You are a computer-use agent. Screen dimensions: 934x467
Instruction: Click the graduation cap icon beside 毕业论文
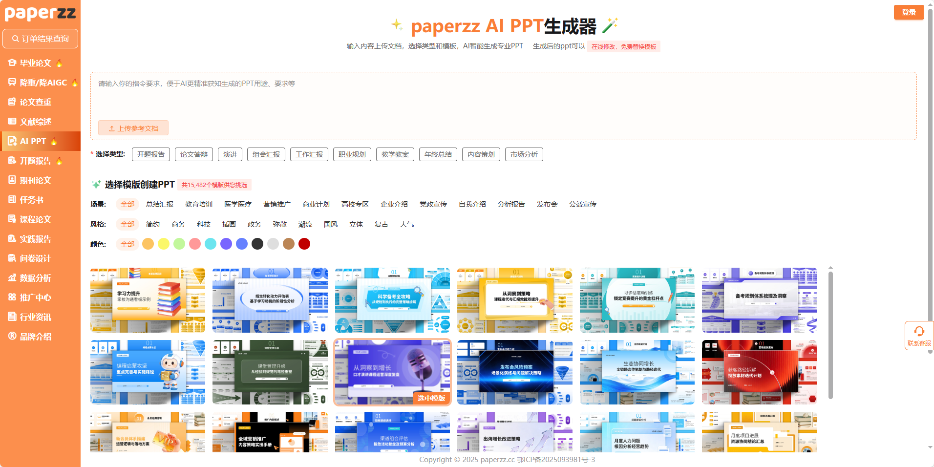12,63
